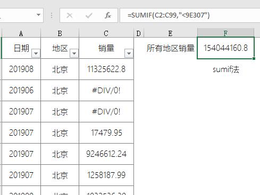Select column C header
The image size is (260, 195).
tap(106, 33)
